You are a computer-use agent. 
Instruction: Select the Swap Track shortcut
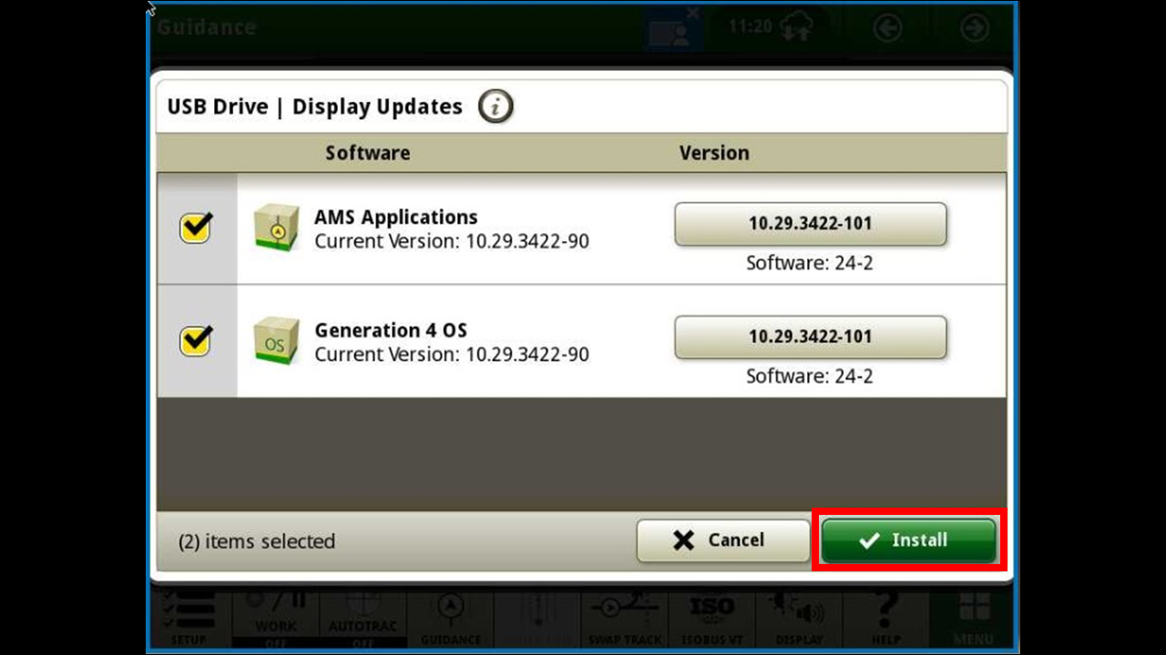625,620
